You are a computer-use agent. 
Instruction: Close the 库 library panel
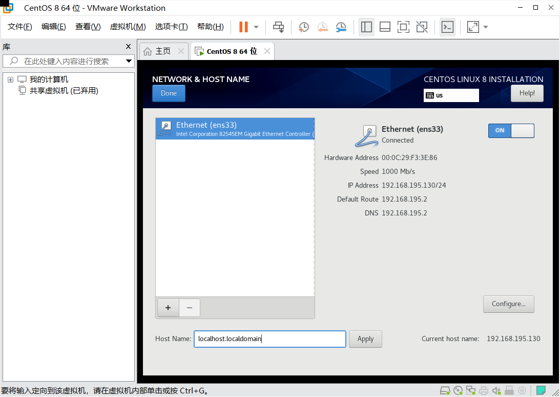coord(128,47)
